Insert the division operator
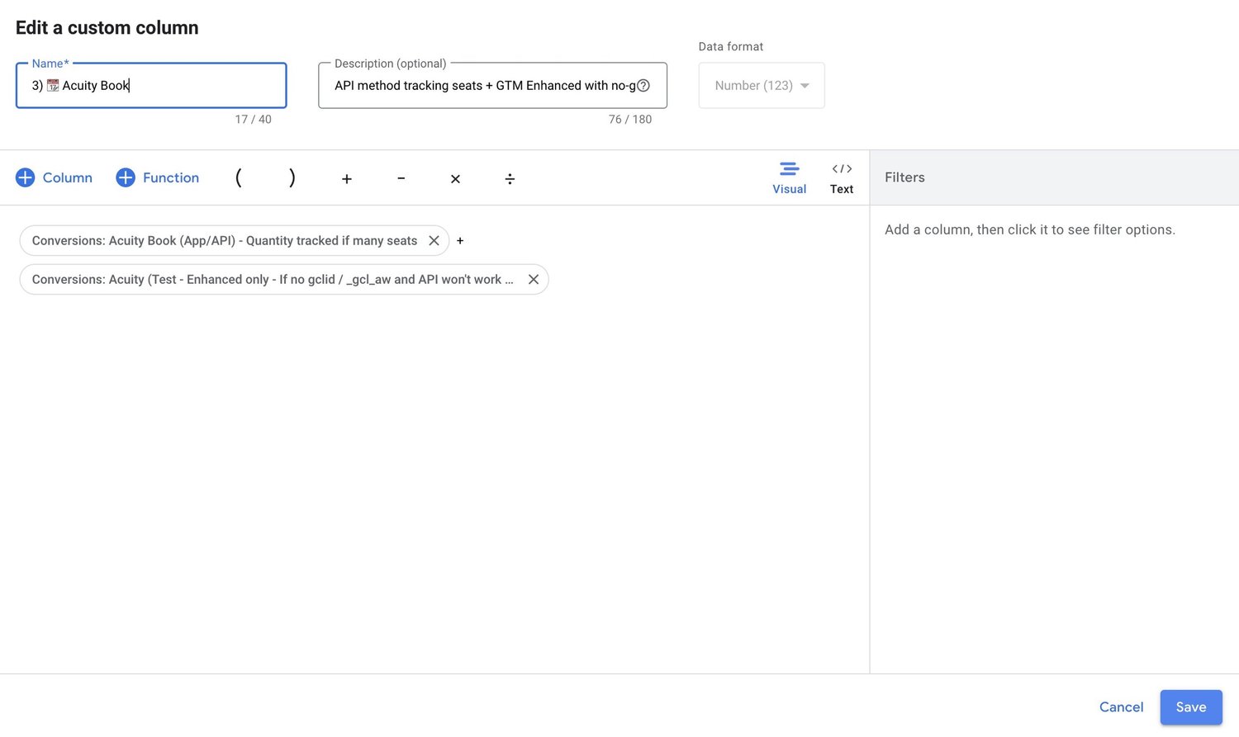 510,178
